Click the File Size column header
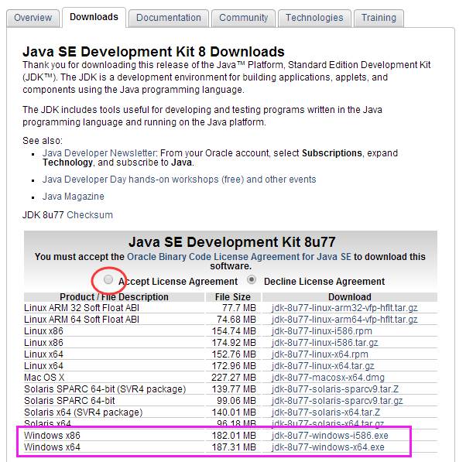This screenshot has height=462, width=466. tap(233, 297)
